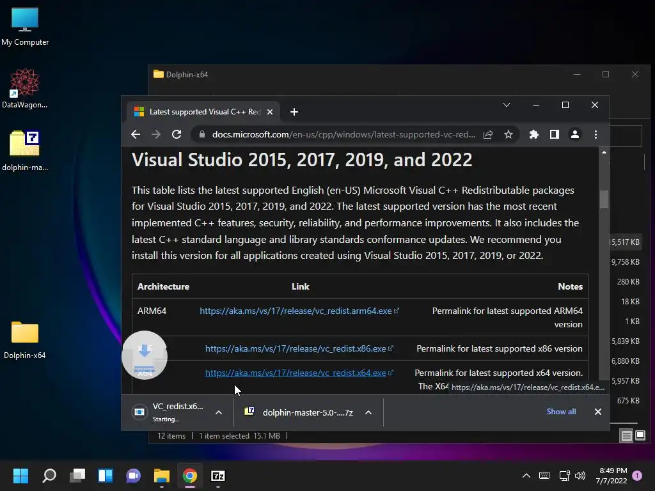This screenshot has width=655, height=491.
Task: Click the Dolphin-x64 window title
Action: click(x=187, y=75)
